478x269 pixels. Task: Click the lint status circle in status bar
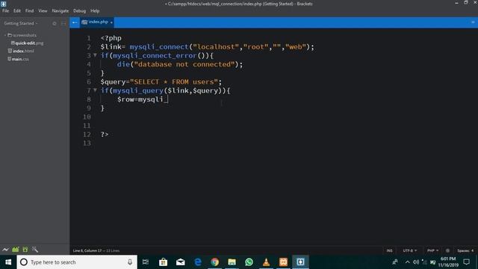click(447, 251)
